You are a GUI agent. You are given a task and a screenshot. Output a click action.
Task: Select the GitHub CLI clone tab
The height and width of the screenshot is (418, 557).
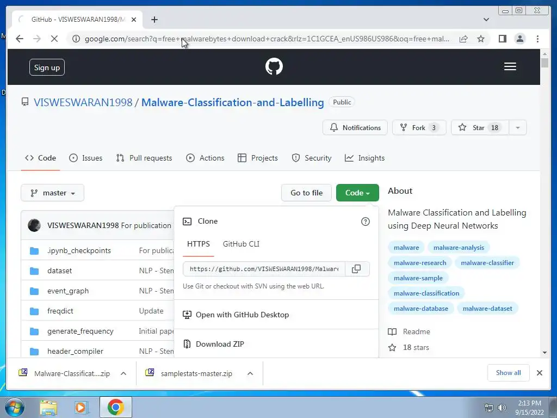(x=241, y=244)
